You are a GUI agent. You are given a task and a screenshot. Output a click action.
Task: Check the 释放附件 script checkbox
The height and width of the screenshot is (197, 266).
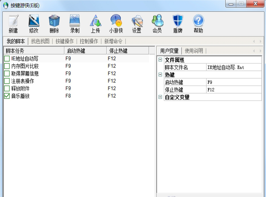click(7, 88)
